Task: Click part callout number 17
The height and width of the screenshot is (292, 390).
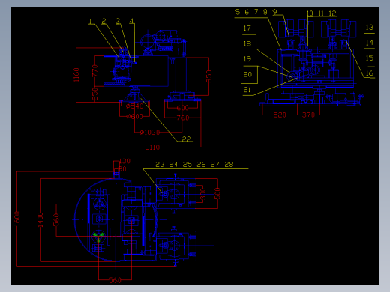Action: point(247,28)
